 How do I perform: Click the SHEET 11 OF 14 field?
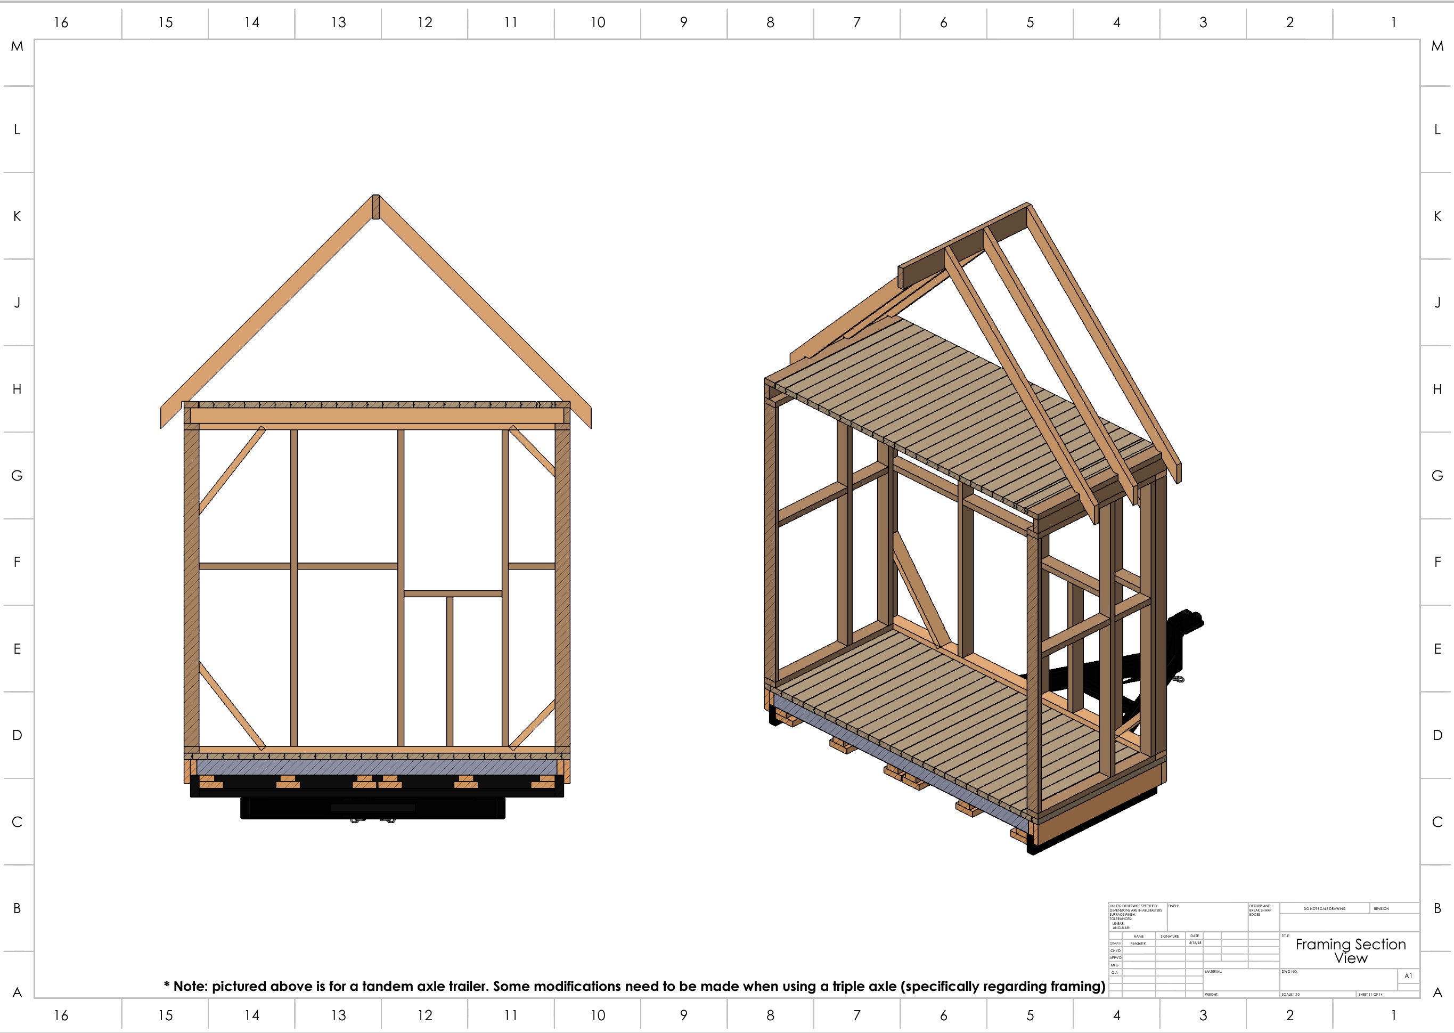pos(1371,994)
